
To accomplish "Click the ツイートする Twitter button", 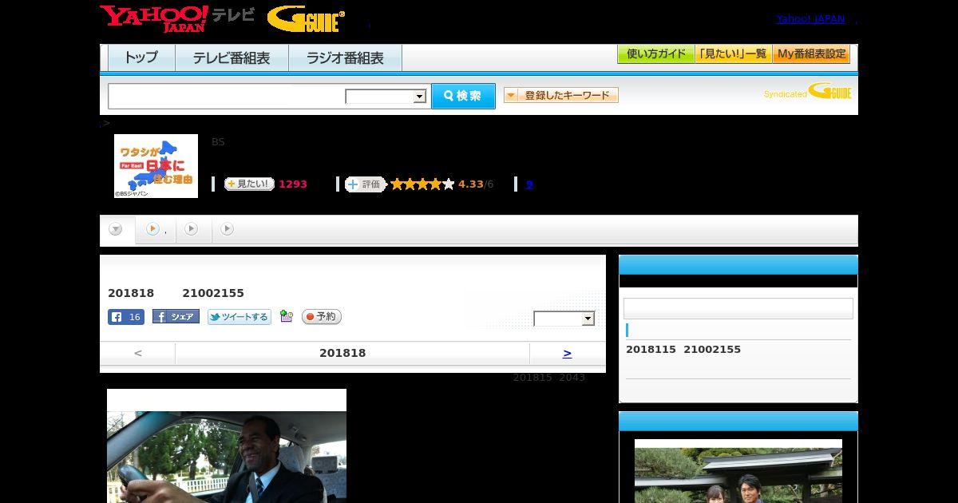I will (x=239, y=317).
